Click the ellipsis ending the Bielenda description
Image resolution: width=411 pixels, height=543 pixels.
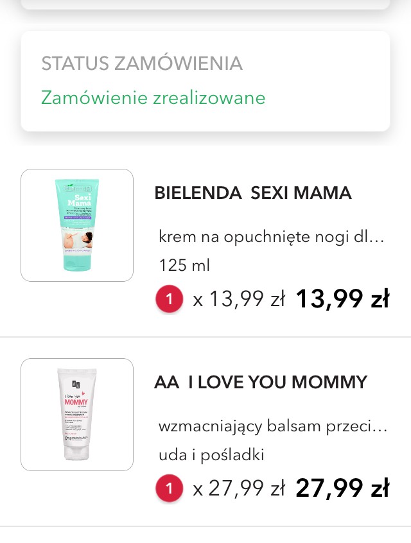(x=378, y=237)
